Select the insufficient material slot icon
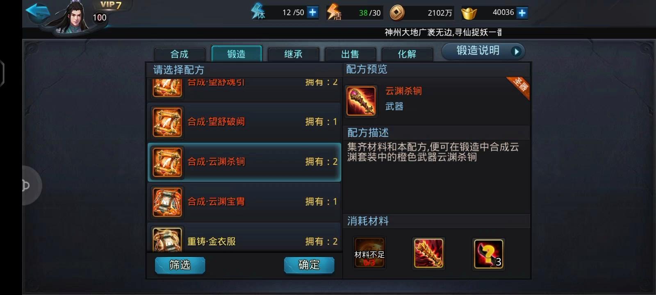The width and height of the screenshot is (656, 295). (x=369, y=253)
